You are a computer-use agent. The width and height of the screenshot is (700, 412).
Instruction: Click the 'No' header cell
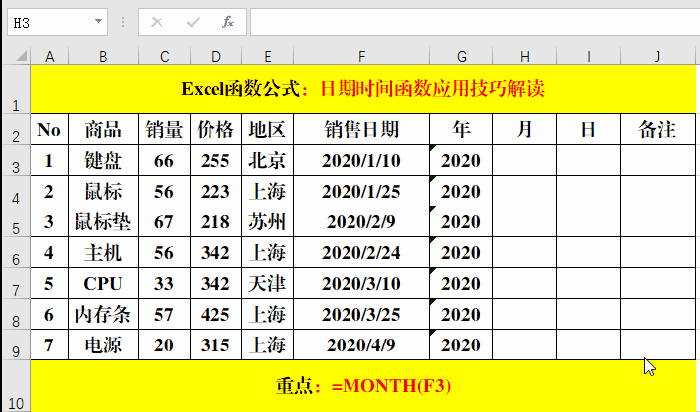pyautogui.click(x=49, y=129)
